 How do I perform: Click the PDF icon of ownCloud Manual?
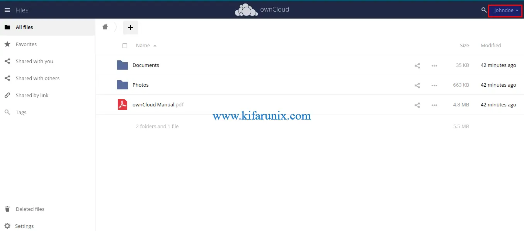click(x=122, y=104)
